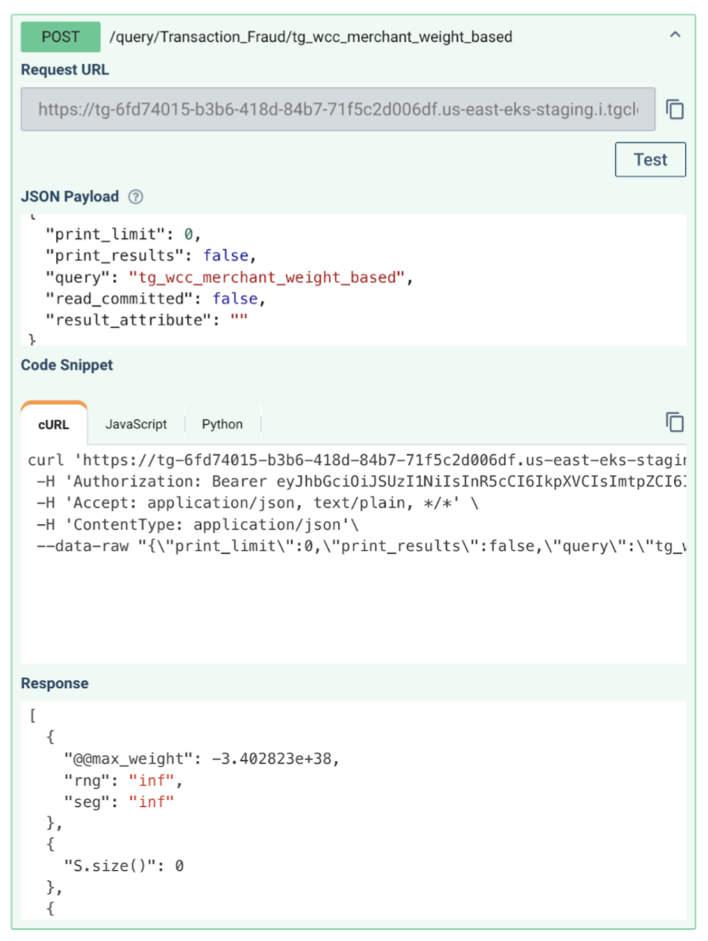Image resolution: width=708 pixels, height=941 pixels.
Task: Click the query string value in payload
Action: [266, 277]
